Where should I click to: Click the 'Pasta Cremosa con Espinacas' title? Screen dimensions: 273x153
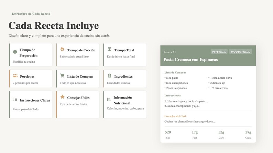point(190,60)
